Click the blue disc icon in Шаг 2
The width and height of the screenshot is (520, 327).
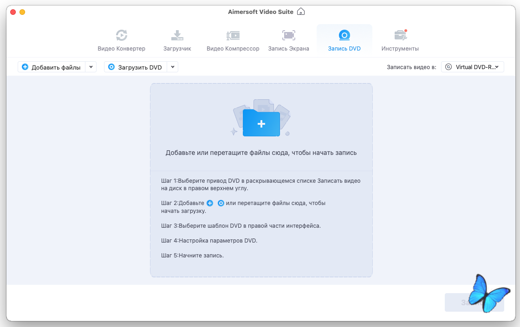(221, 203)
